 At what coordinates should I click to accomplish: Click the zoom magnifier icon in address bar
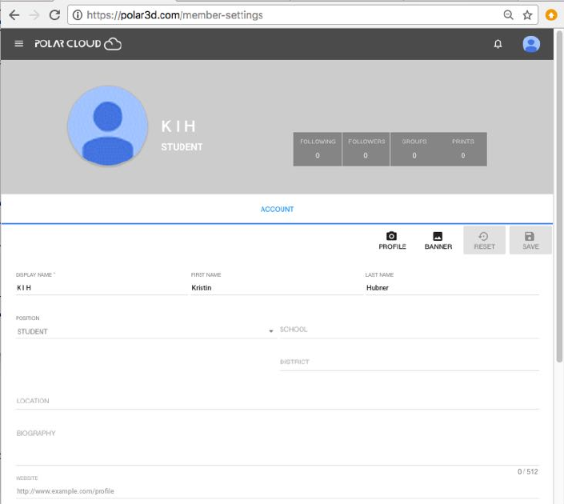point(508,15)
